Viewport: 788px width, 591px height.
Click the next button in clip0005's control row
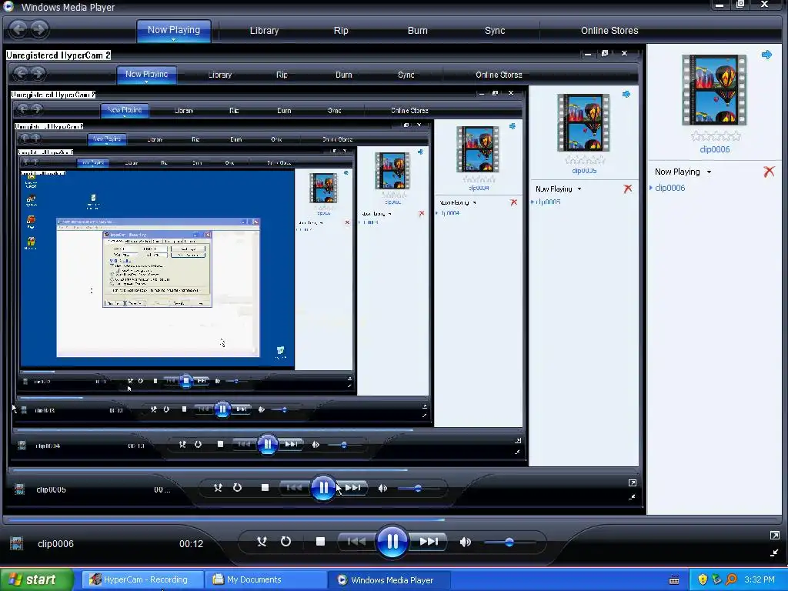pyautogui.click(x=352, y=487)
